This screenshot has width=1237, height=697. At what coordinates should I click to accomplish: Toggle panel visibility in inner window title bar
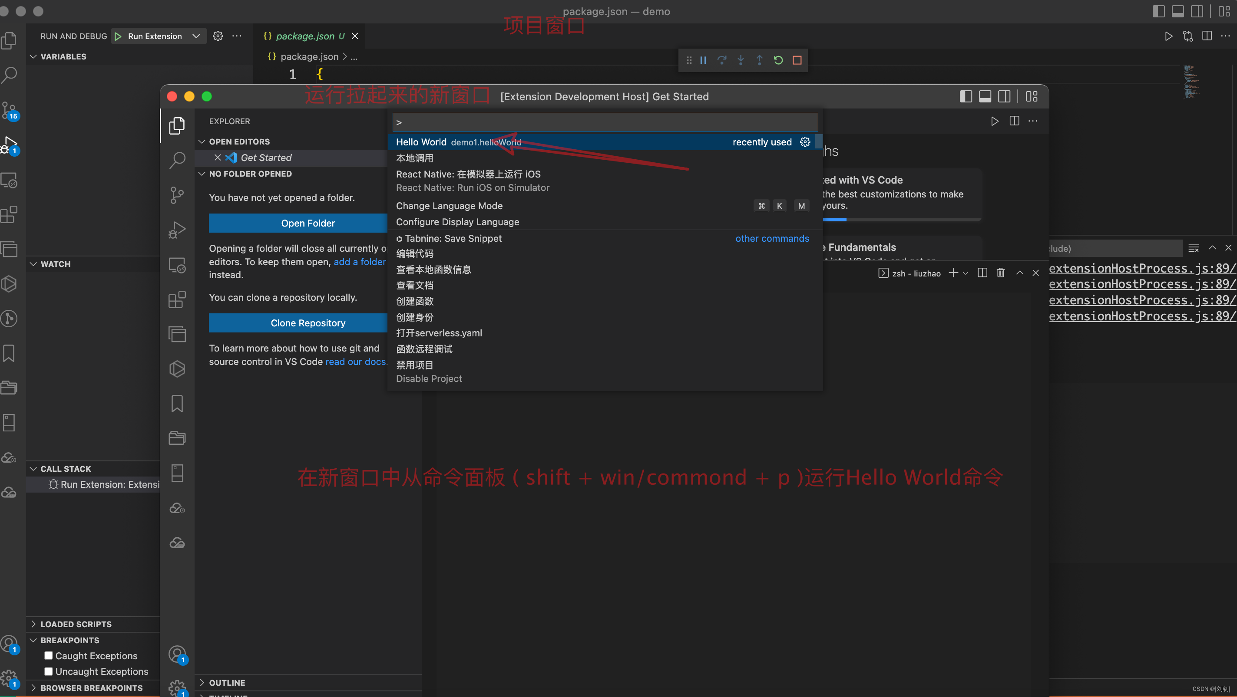coord(985,96)
